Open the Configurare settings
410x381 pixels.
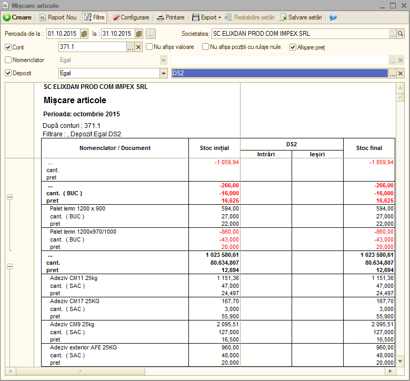point(131,17)
